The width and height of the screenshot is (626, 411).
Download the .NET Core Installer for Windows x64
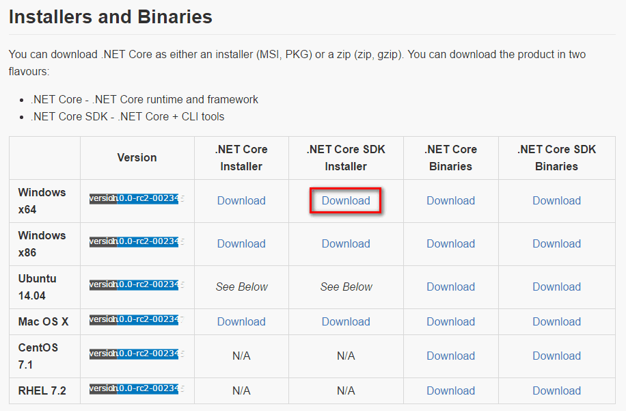(x=241, y=200)
